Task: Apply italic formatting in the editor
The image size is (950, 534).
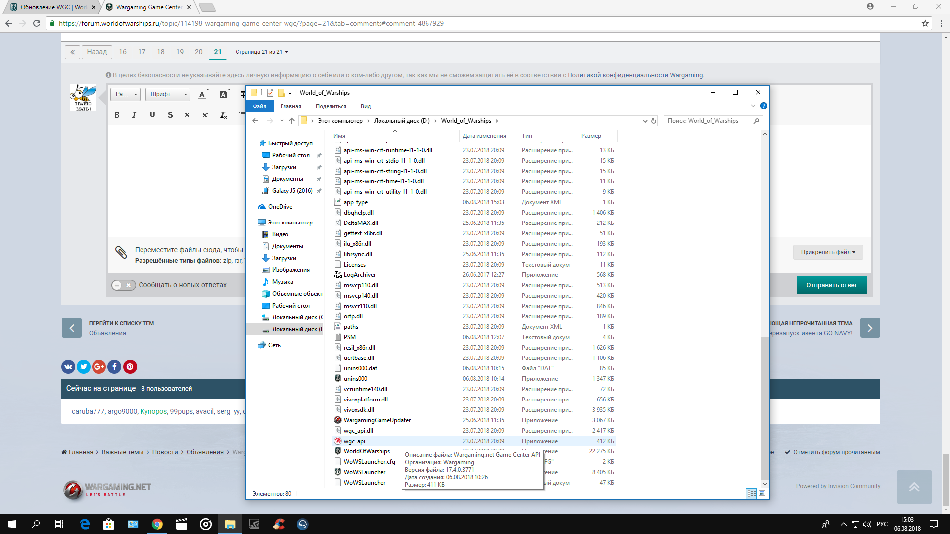Action: pyautogui.click(x=134, y=115)
